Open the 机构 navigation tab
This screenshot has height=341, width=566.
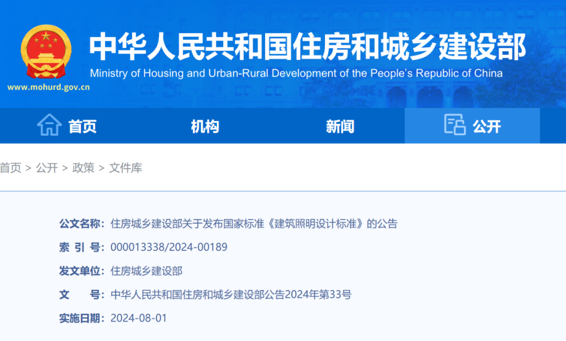tap(205, 126)
